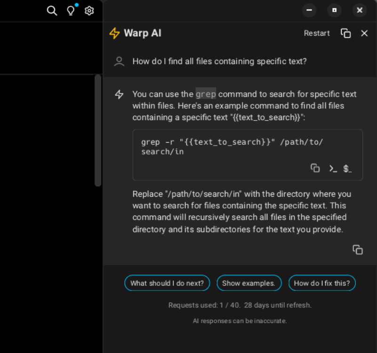The image size is (377, 353).
Task: Choose the 'How do I fix this?' suggestion
Action: coord(322,283)
